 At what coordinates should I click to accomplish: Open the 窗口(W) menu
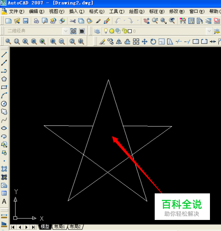pyautogui.click(x=197, y=12)
